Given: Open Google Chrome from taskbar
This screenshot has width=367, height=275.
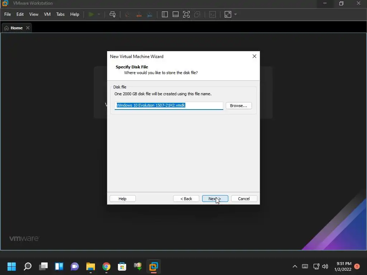Looking at the screenshot, I should click(106, 266).
